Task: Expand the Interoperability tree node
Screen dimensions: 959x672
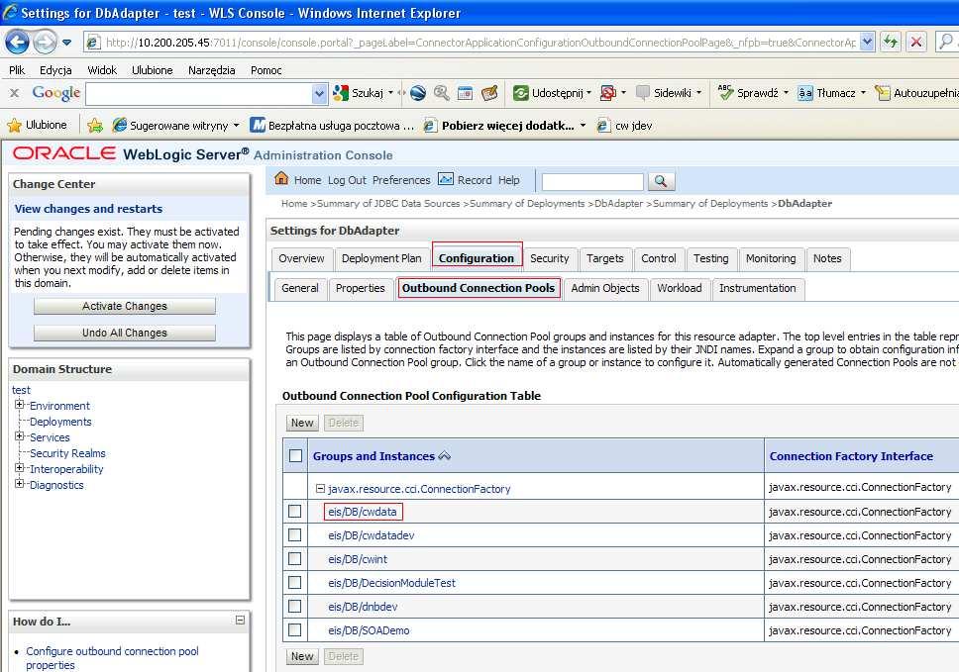Action: (20, 468)
